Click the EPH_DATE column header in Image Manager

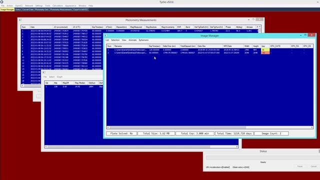pyautogui.click(x=279, y=46)
